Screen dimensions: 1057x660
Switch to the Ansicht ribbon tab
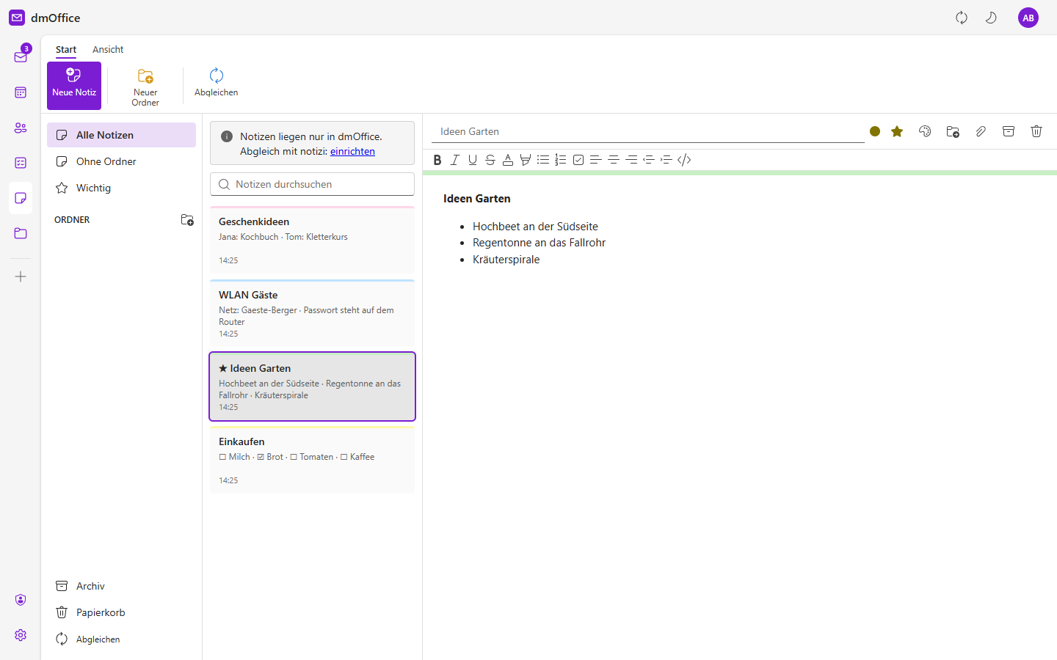coord(108,50)
